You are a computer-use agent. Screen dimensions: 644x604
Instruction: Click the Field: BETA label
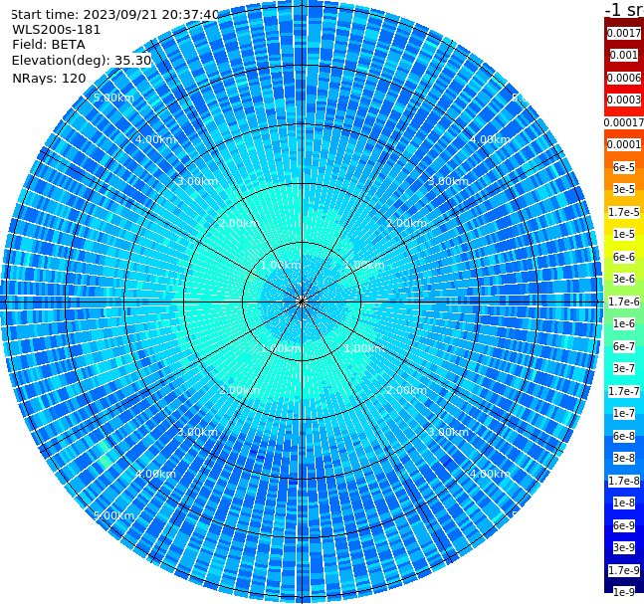[49, 45]
